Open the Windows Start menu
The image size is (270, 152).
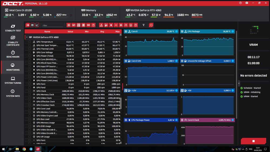pyautogui.click(x=3, y=149)
